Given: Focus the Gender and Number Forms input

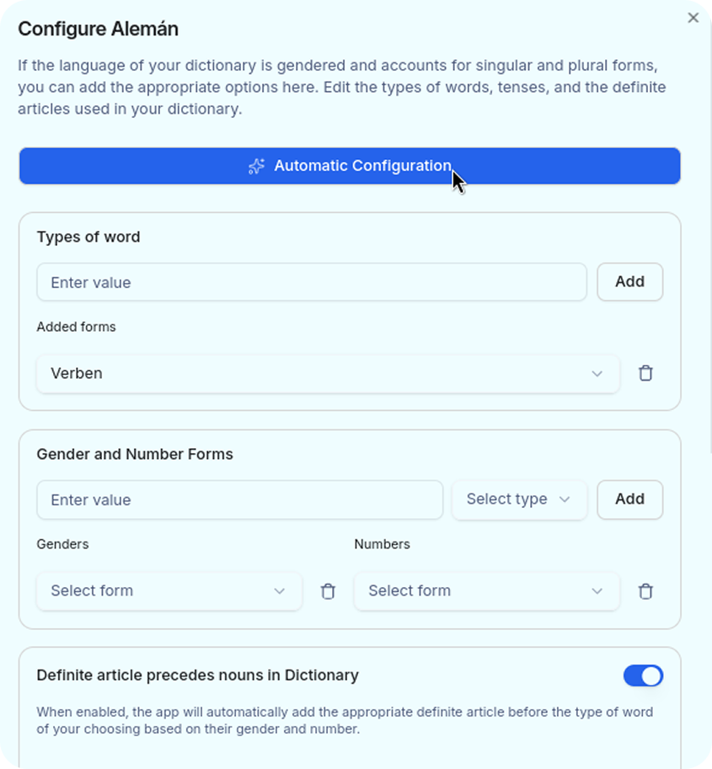Looking at the screenshot, I should pyautogui.click(x=239, y=499).
